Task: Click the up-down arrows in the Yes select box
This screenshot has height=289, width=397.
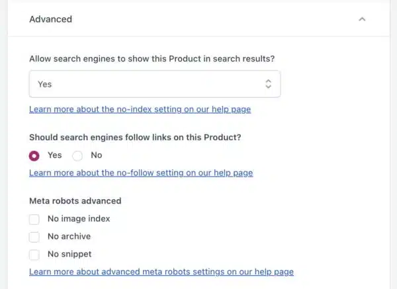Action: (x=268, y=84)
